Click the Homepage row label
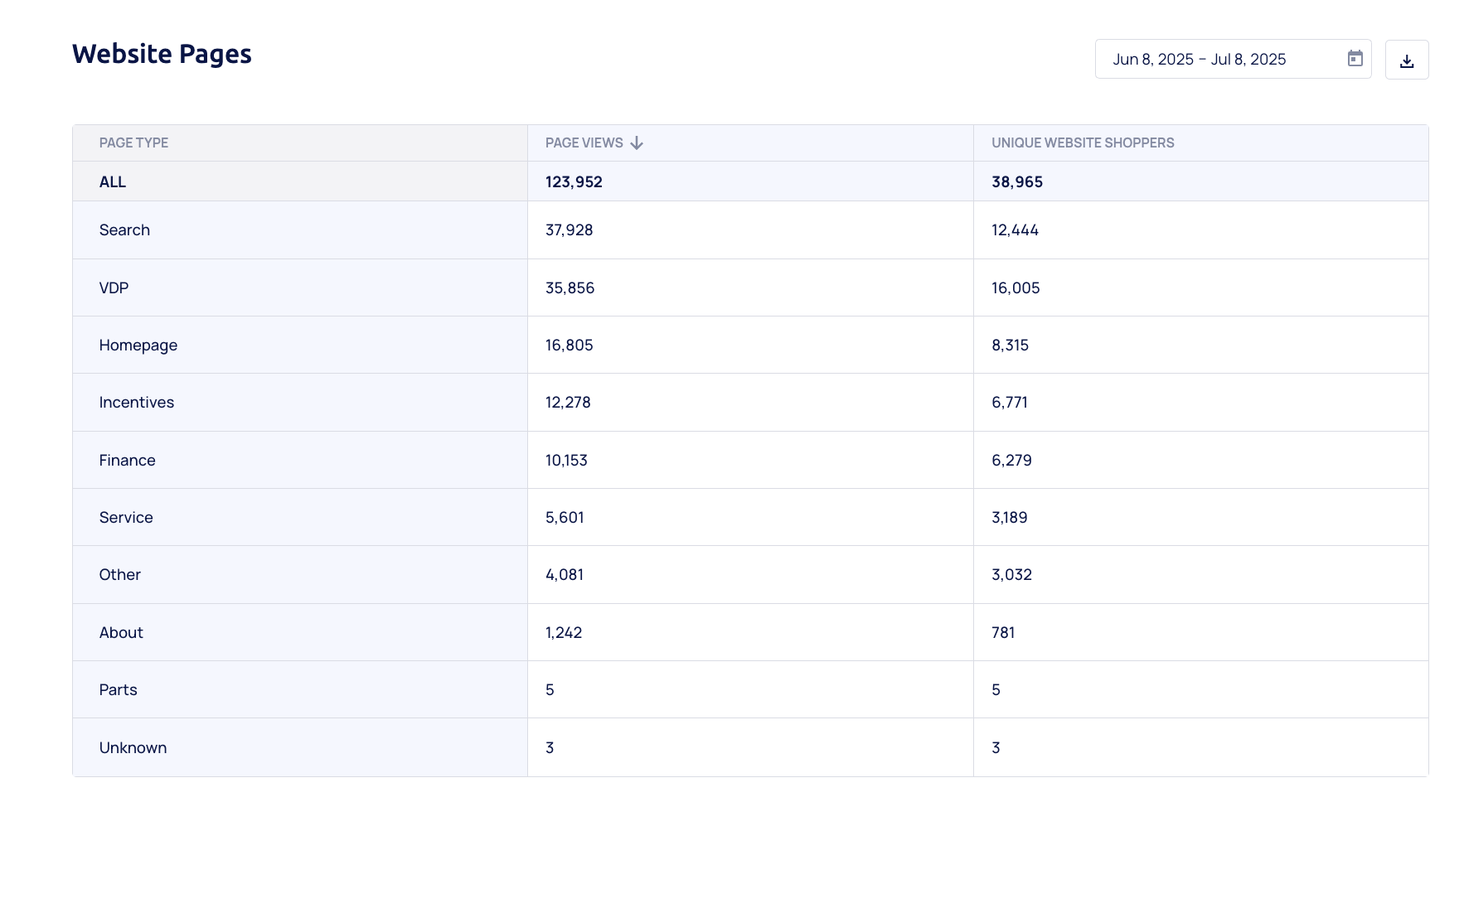Viewport: 1464px width, 918px height. click(x=138, y=345)
